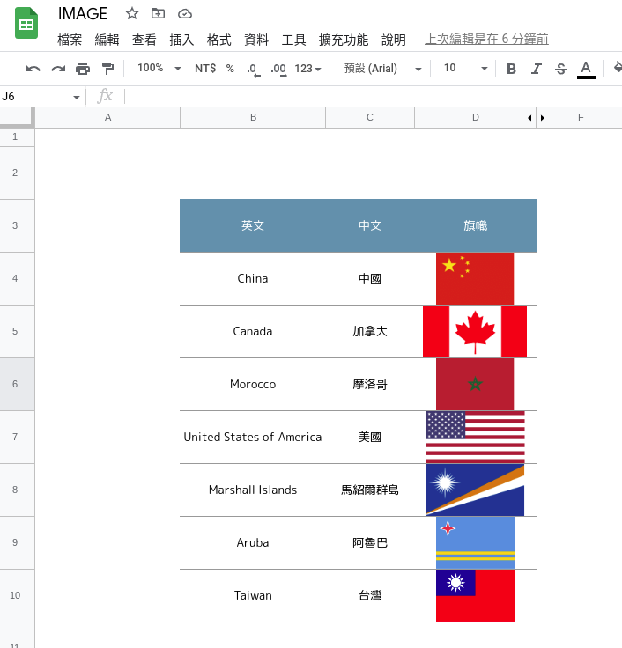
Task: Decrease decimal places
Action: click(x=254, y=69)
